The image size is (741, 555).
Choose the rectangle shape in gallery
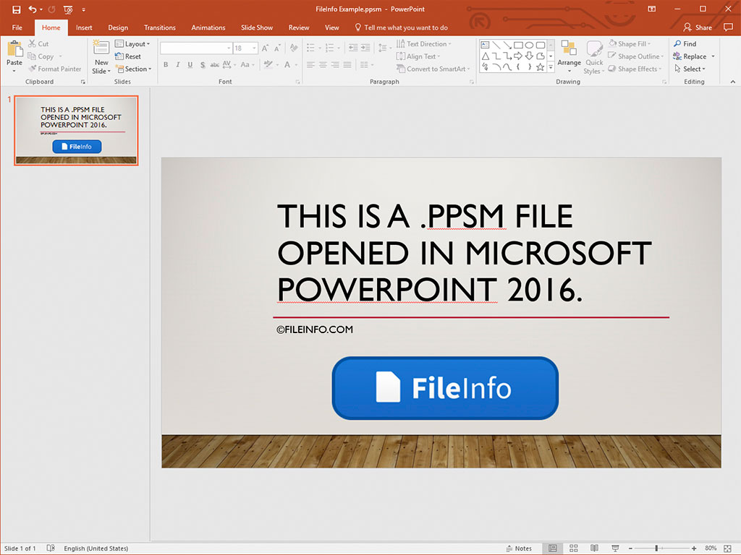[x=518, y=45]
